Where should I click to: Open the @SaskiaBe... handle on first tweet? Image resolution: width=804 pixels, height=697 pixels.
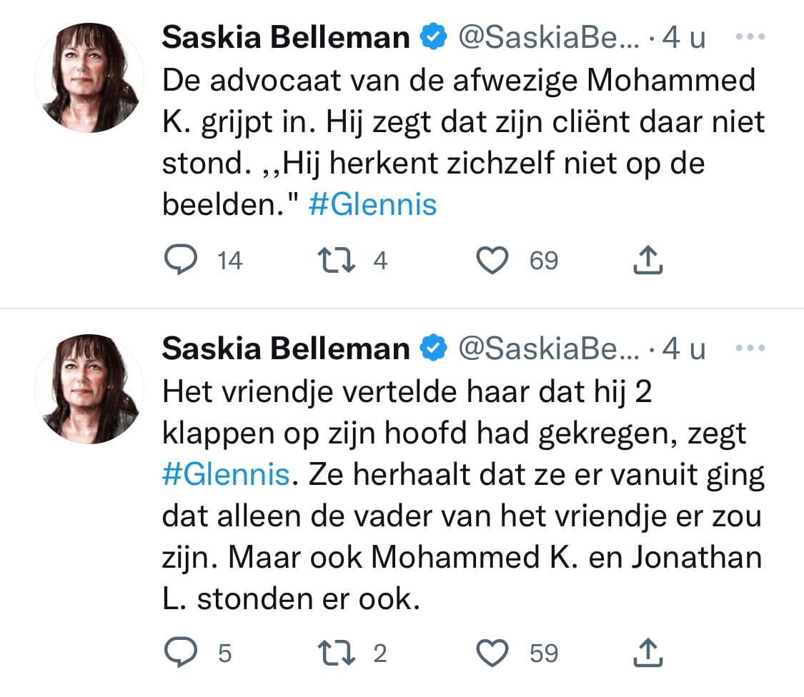pyautogui.click(x=549, y=37)
